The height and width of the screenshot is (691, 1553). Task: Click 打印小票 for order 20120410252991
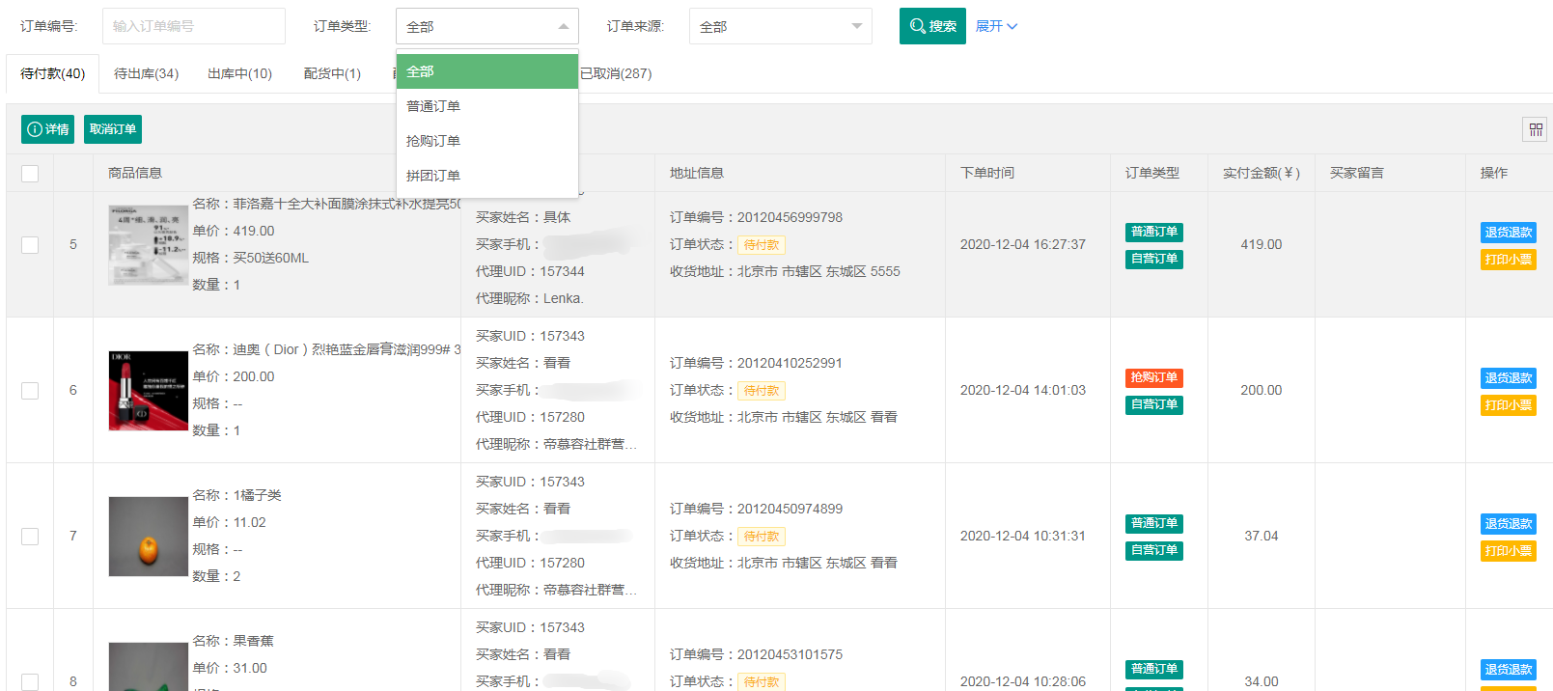coord(1509,405)
